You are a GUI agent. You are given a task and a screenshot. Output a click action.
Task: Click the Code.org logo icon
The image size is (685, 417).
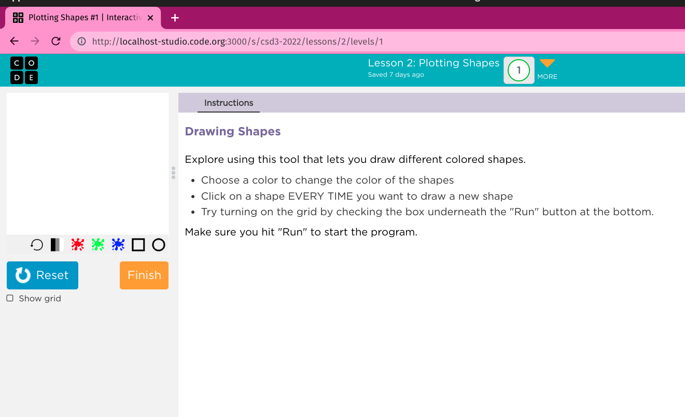24,70
